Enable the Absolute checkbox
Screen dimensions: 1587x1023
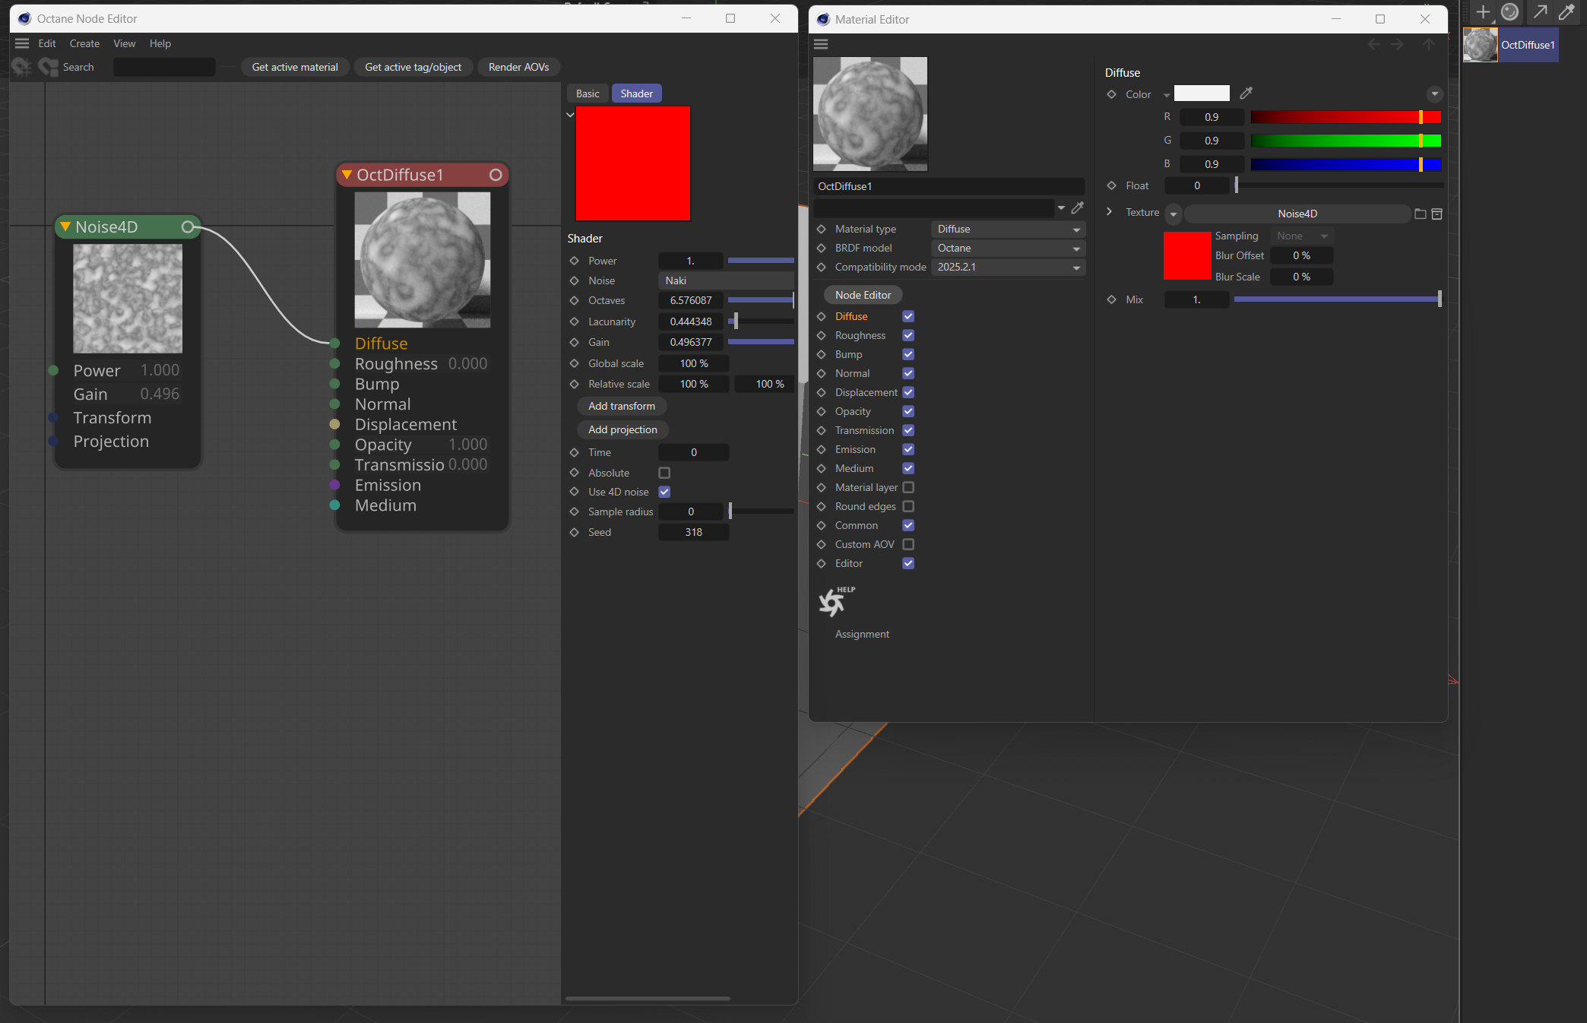[664, 473]
